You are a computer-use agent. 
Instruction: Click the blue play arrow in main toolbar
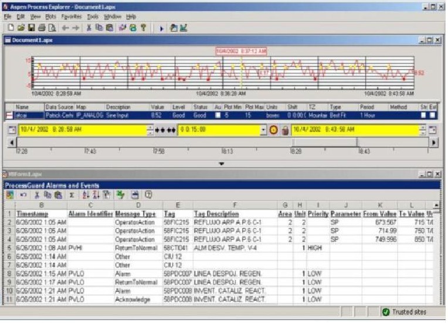click(161, 29)
